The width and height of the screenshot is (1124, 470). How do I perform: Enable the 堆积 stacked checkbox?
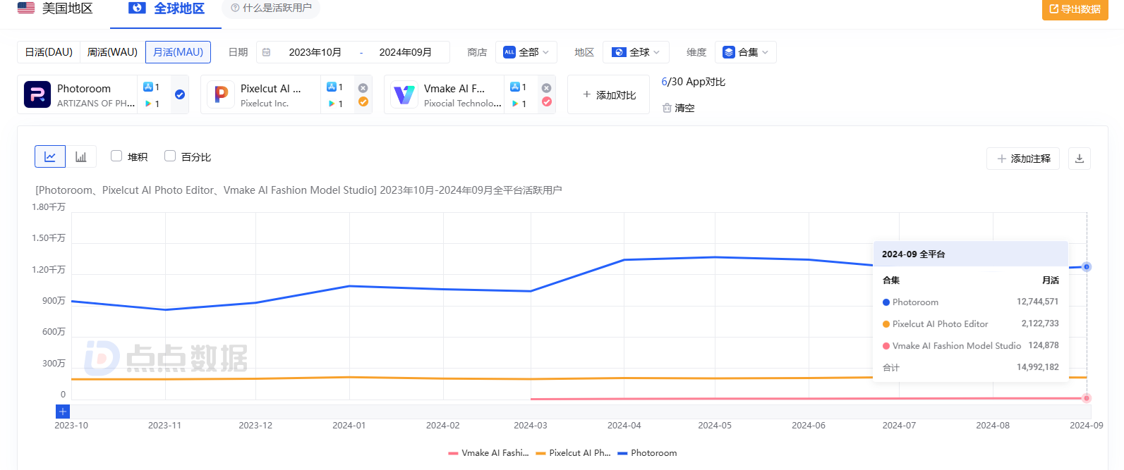coord(116,156)
